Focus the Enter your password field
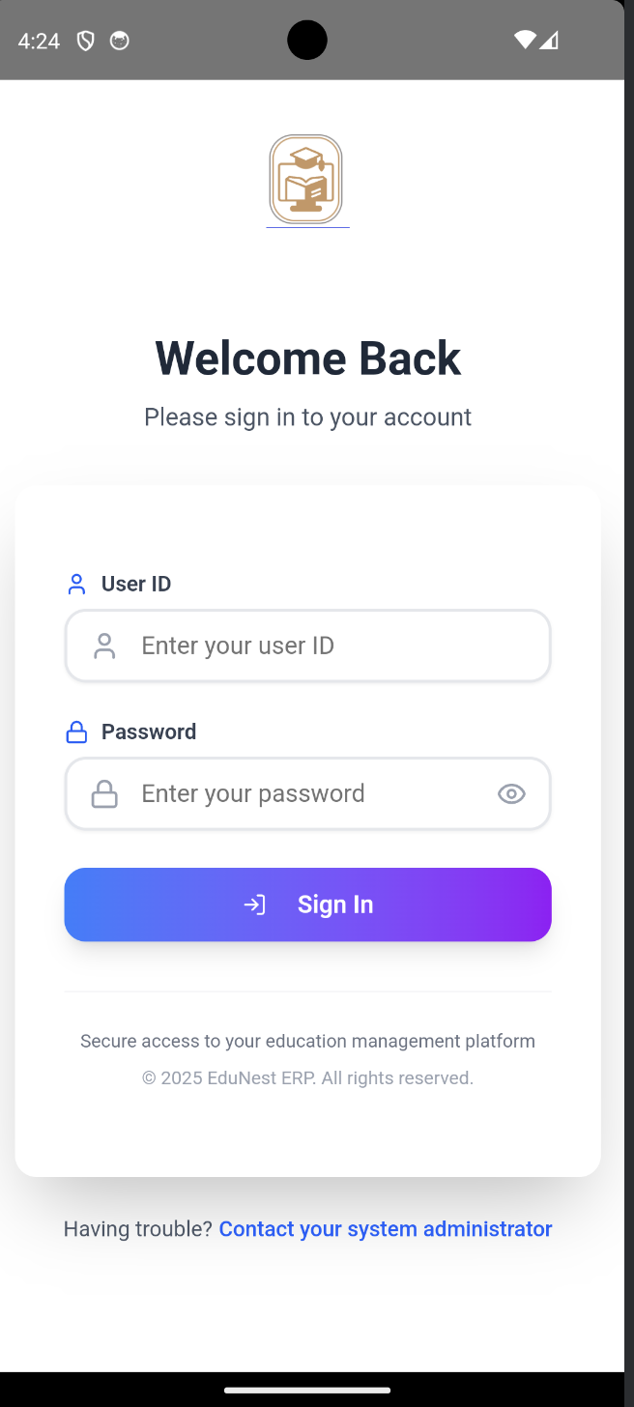Image resolution: width=634 pixels, height=1407 pixels. pyautogui.click(x=290, y=792)
